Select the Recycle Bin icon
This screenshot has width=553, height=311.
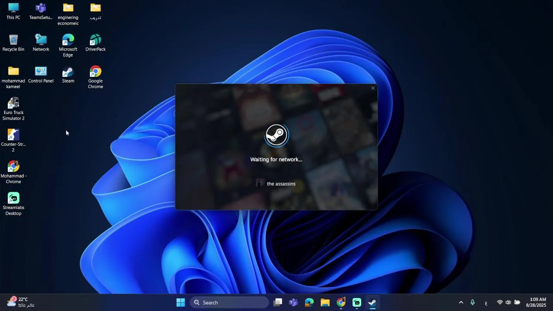tap(13, 43)
